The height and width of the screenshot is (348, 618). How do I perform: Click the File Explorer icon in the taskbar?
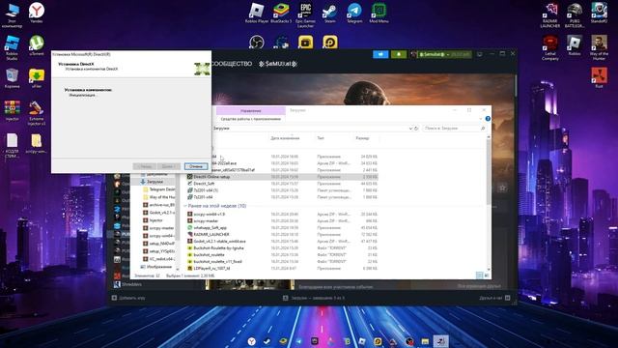pyautogui.click(x=425, y=341)
